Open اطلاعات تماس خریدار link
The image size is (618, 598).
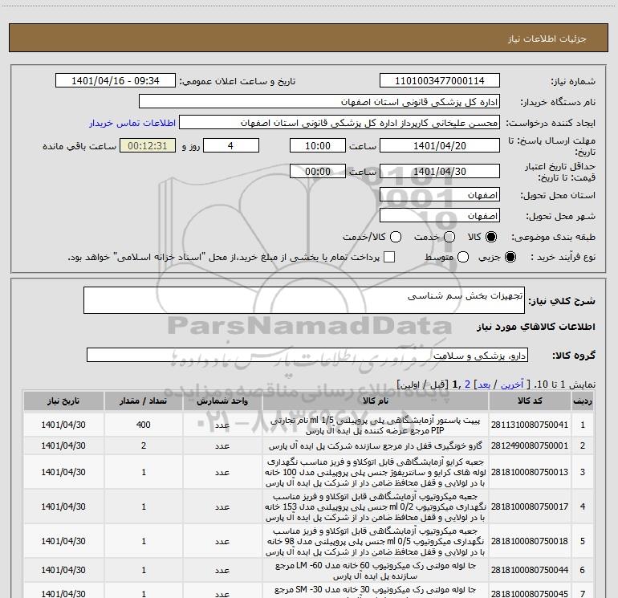(132, 123)
